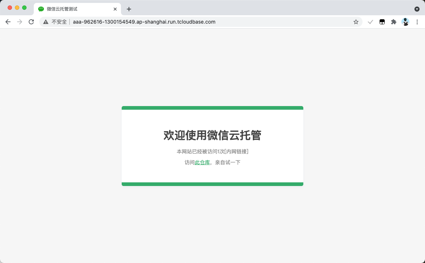Minimize the window with yellow button
425x263 pixels.
(x=17, y=8)
